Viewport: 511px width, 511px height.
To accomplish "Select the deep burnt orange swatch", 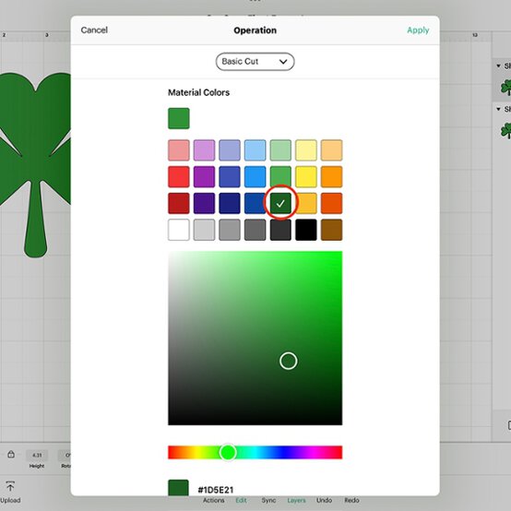I will click(331, 203).
